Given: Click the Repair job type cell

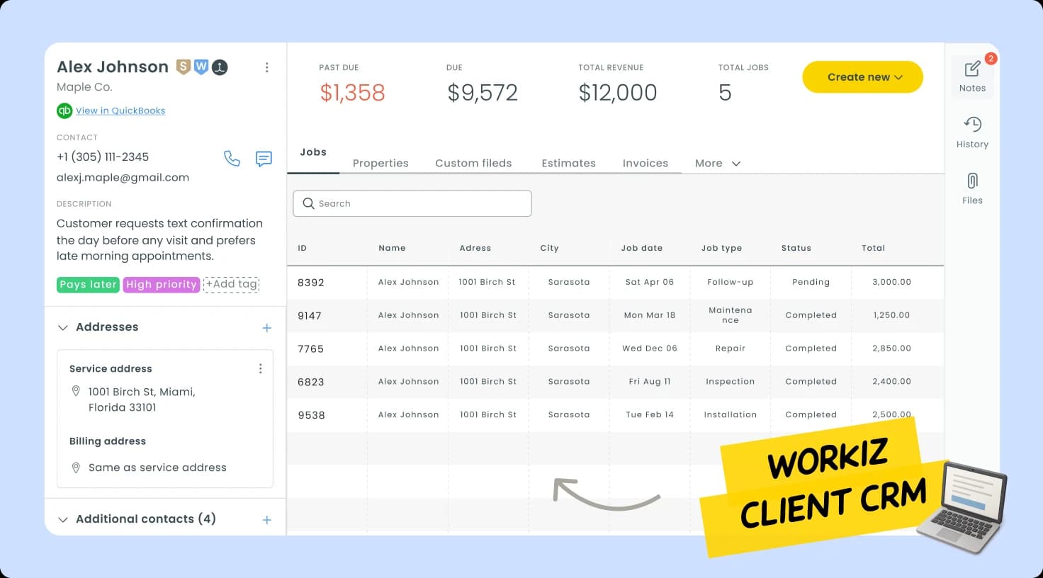Looking at the screenshot, I should pos(731,348).
